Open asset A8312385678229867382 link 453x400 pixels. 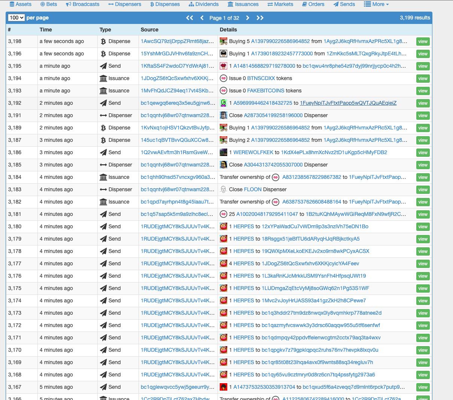pyautogui.click(x=312, y=177)
